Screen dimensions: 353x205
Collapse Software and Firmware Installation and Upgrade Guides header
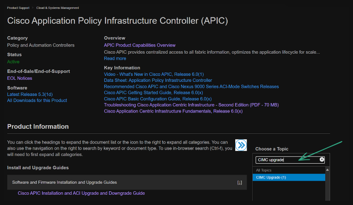(x=127, y=182)
